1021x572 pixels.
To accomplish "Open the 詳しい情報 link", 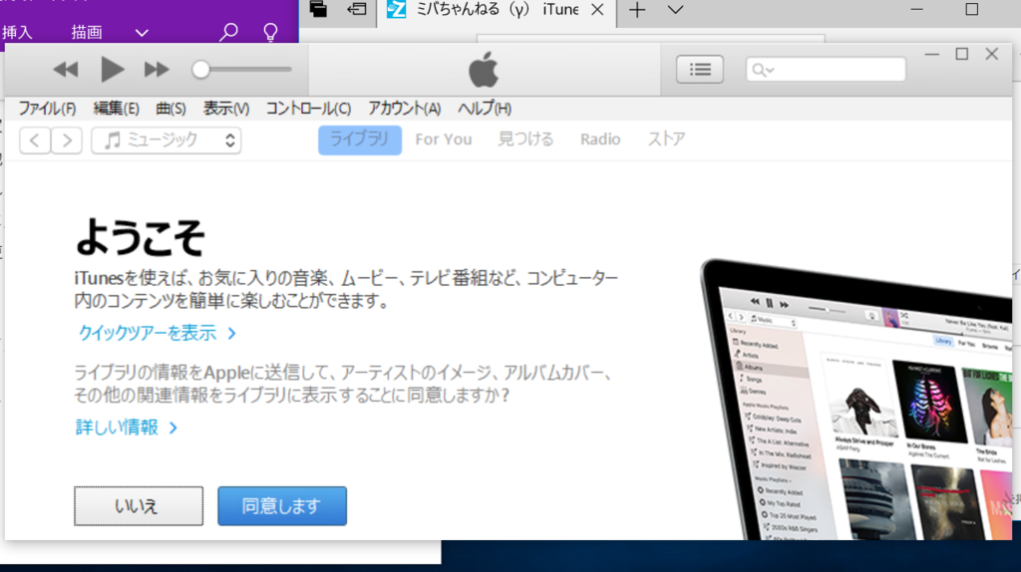I will pos(127,428).
